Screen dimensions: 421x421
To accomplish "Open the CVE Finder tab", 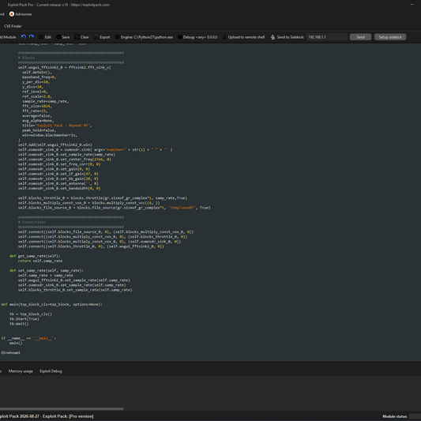I will (x=13, y=26).
